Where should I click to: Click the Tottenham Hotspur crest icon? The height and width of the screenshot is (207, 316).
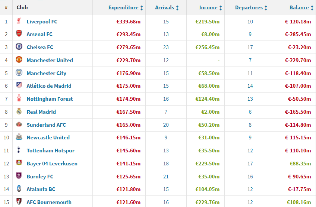click(x=19, y=151)
